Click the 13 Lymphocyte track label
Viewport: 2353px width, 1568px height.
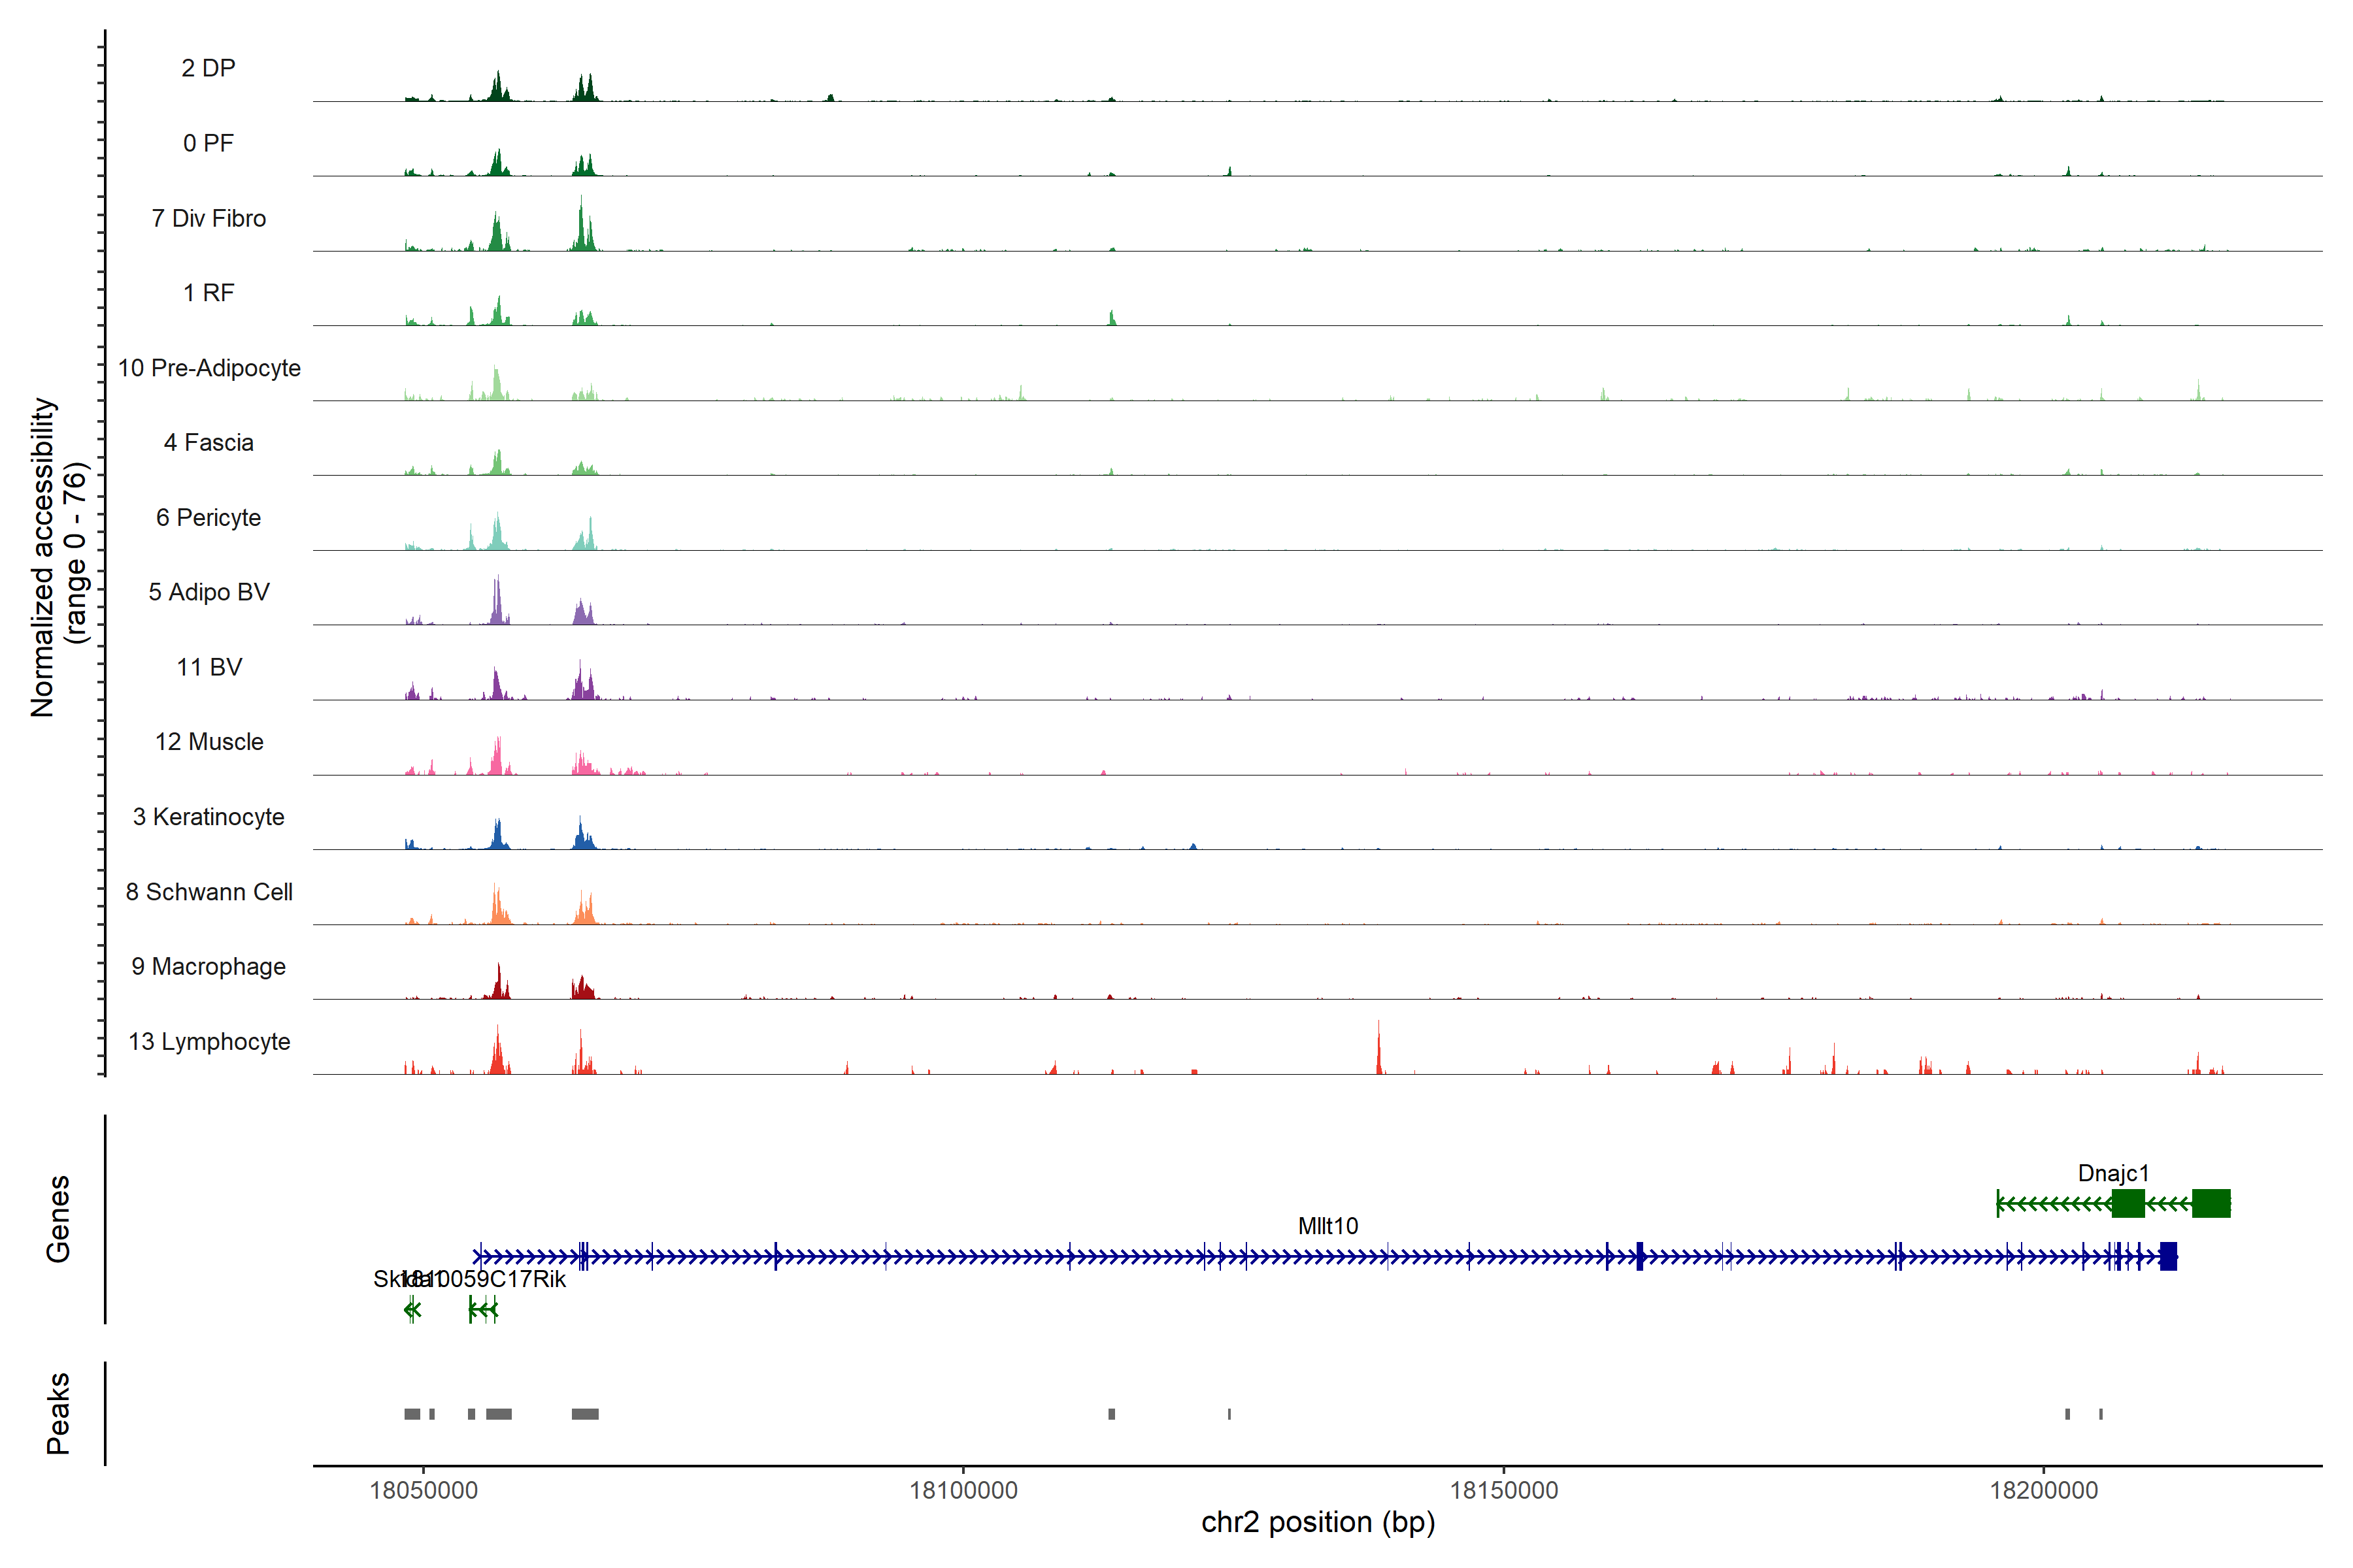[x=209, y=1041]
